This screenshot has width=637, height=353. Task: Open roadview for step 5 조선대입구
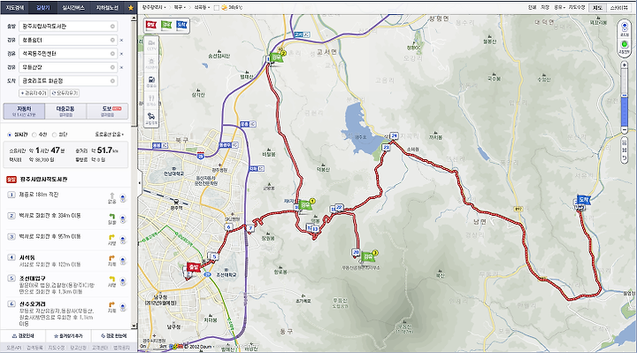[x=123, y=281]
